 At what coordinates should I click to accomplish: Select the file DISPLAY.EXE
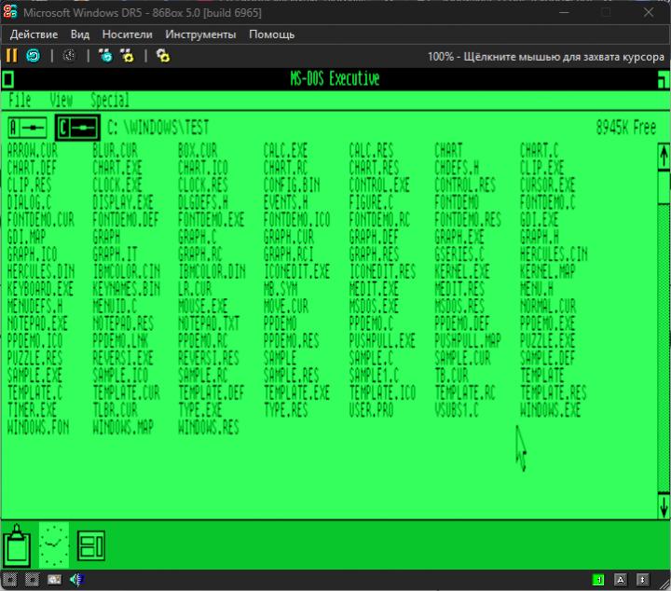[123, 202]
